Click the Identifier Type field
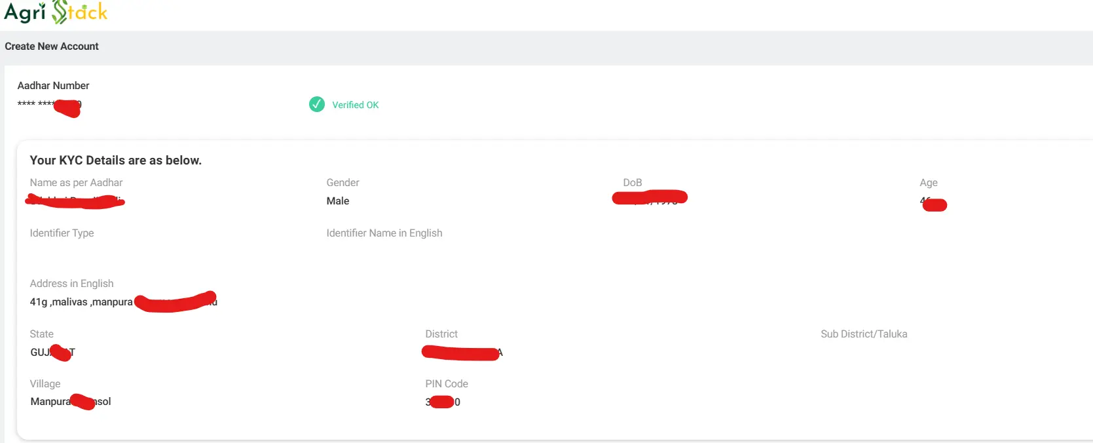This screenshot has width=1093, height=443. (62, 233)
